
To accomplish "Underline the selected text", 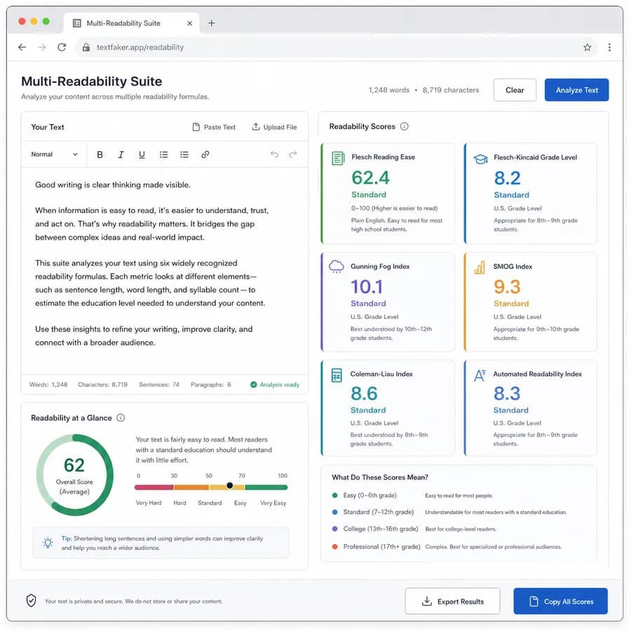I will point(142,154).
